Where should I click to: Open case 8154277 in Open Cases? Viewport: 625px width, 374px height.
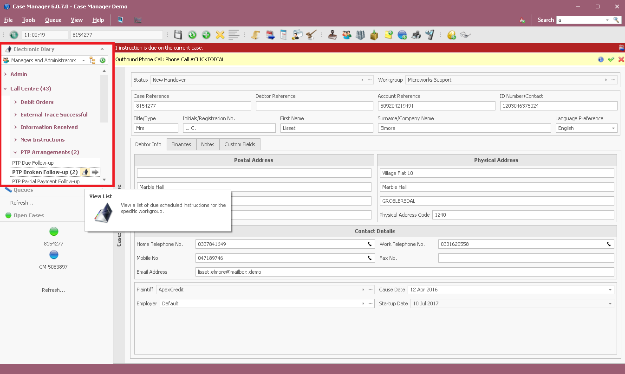pos(53,236)
